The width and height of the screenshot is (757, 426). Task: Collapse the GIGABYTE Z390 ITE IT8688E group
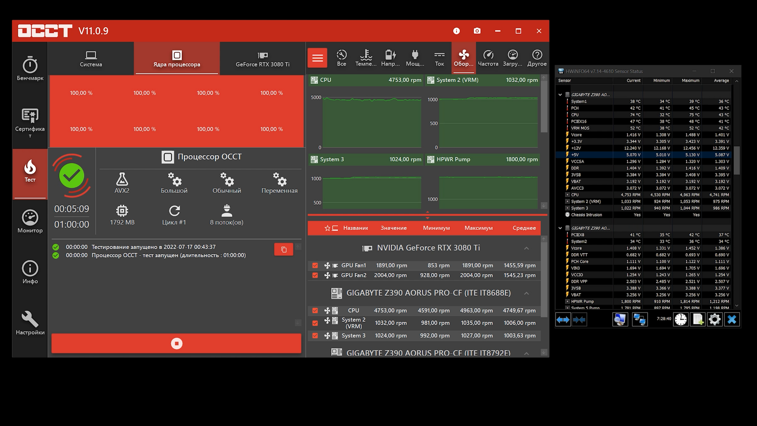click(x=526, y=293)
